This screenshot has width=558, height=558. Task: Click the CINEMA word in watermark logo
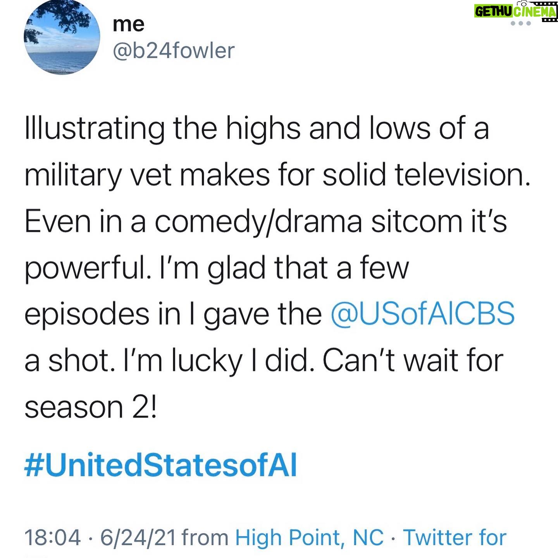pos(534,12)
